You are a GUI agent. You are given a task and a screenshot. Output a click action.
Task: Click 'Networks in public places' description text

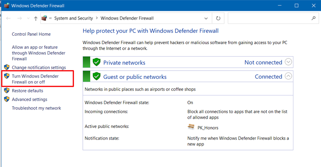pyautogui.click(x=140, y=89)
